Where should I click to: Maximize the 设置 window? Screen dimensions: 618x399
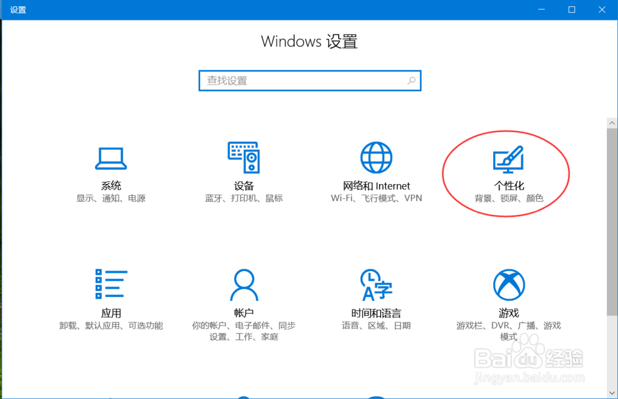[572, 9]
